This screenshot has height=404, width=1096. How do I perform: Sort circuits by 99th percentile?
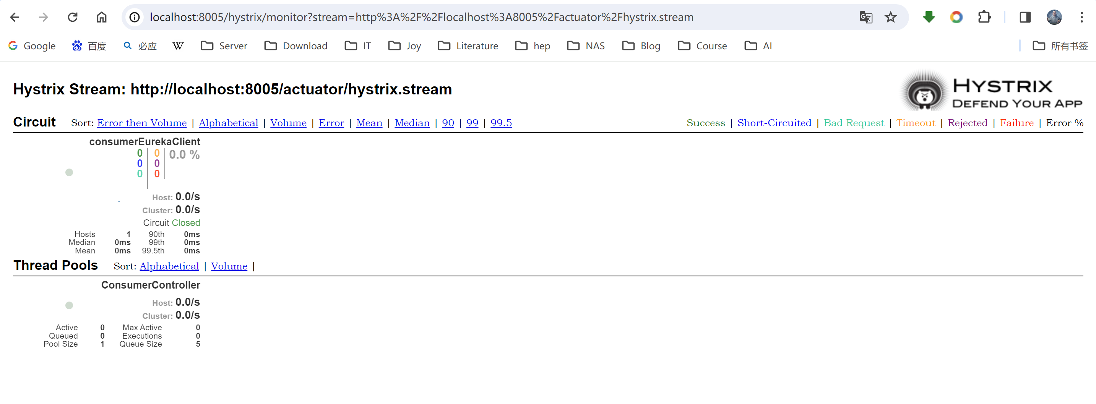472,123
